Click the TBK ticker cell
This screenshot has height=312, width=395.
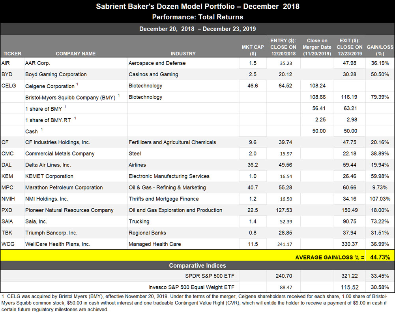[7, 233]
